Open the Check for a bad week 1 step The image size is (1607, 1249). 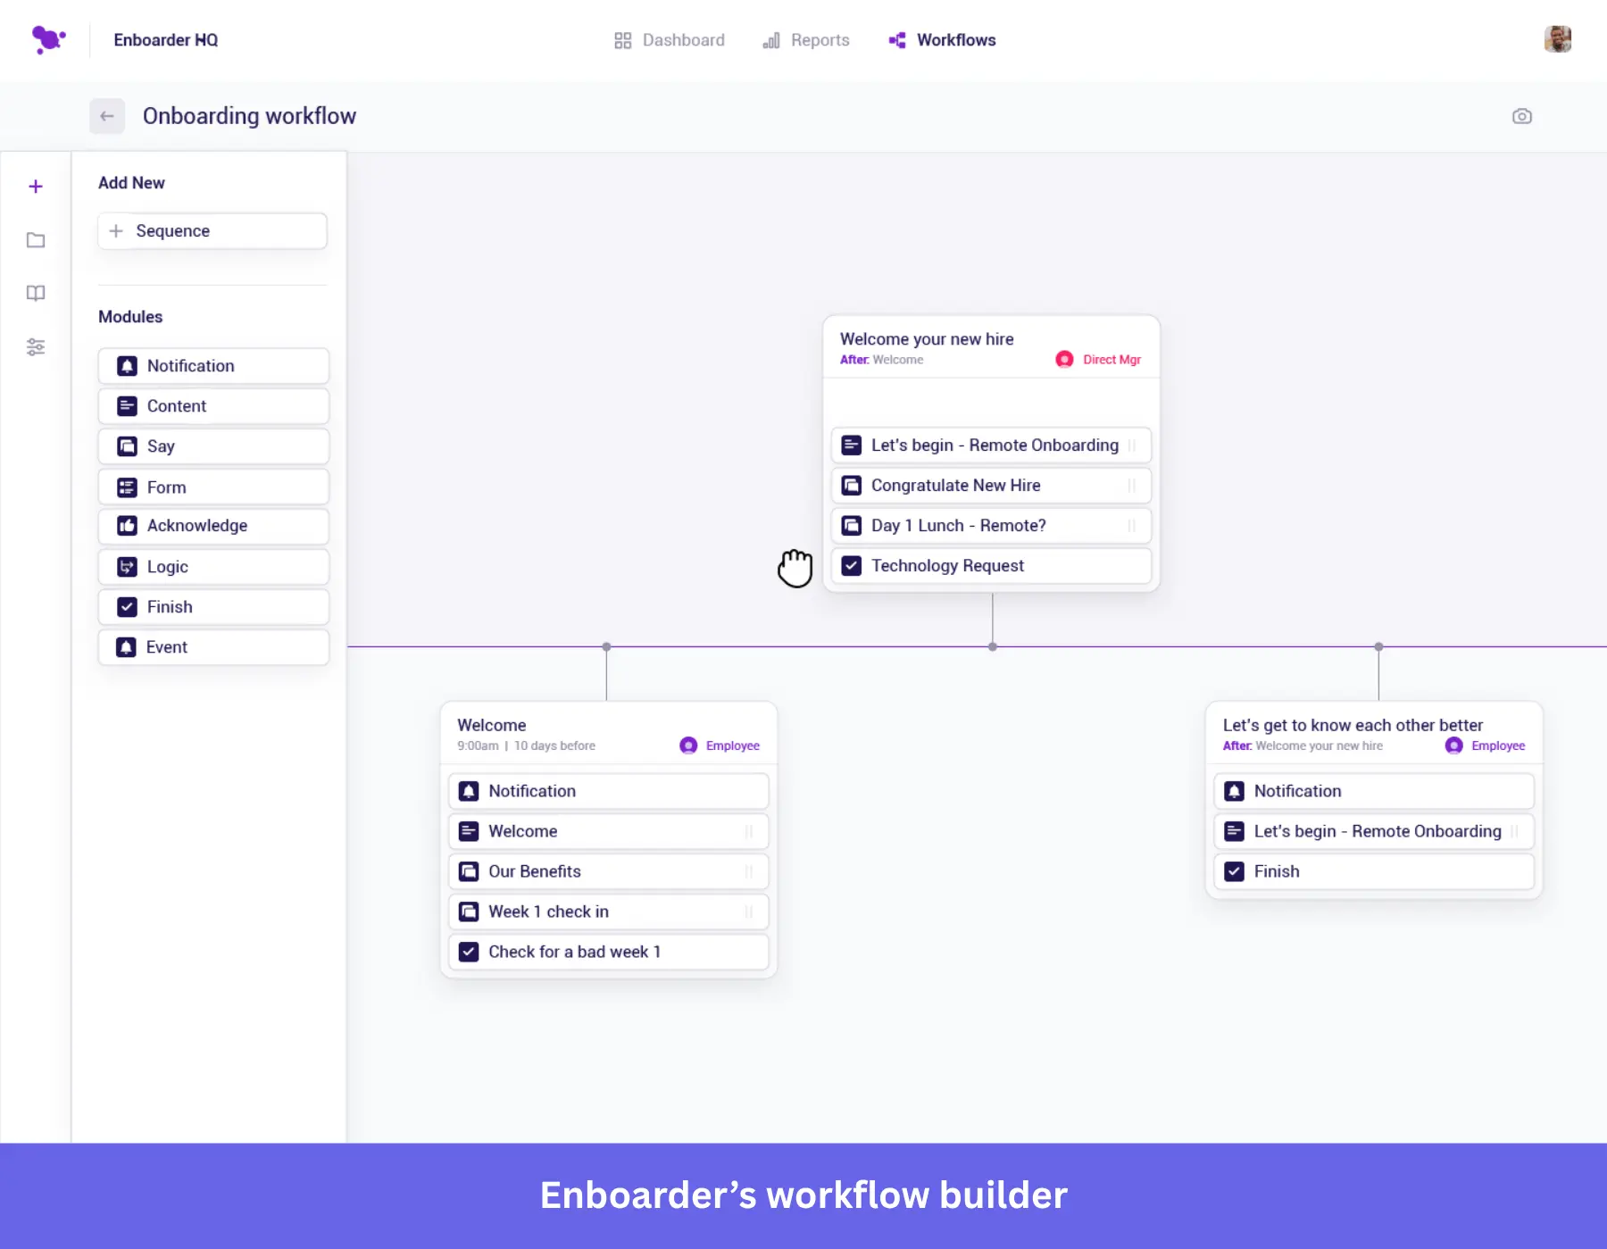[608, 952]
